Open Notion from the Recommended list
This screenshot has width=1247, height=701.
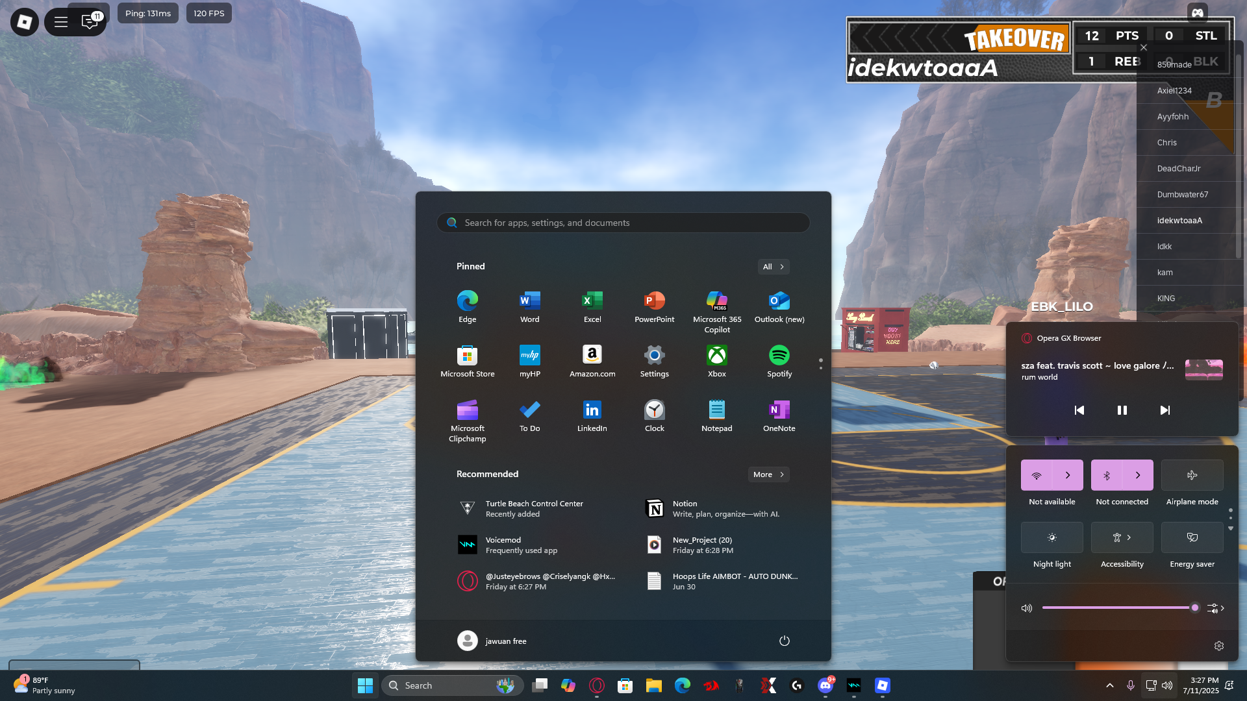[721, 508]
